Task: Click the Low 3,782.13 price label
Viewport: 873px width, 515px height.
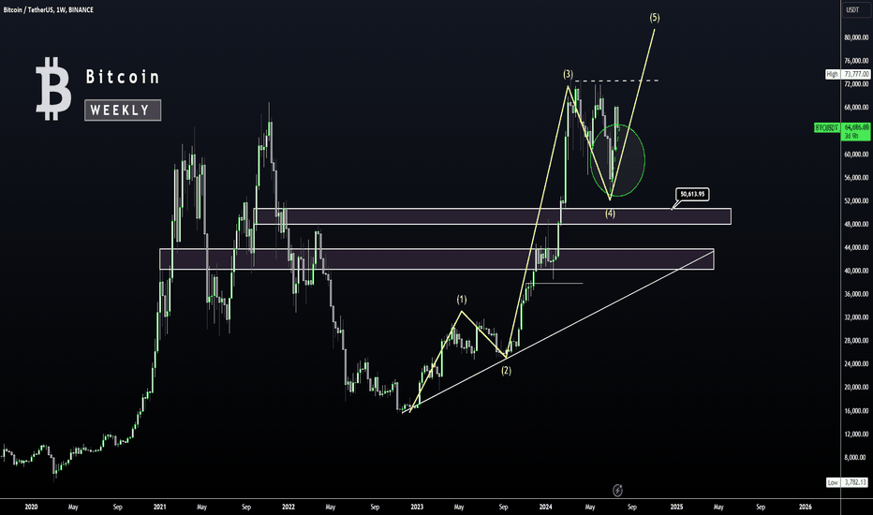Action: coord(848,482)
